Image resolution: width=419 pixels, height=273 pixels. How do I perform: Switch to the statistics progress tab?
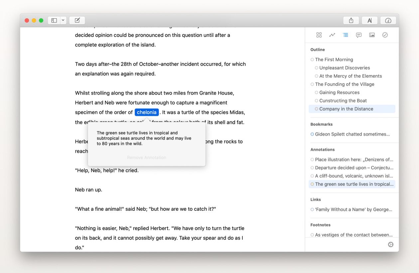pyautogui.click(x=332, y=35)
